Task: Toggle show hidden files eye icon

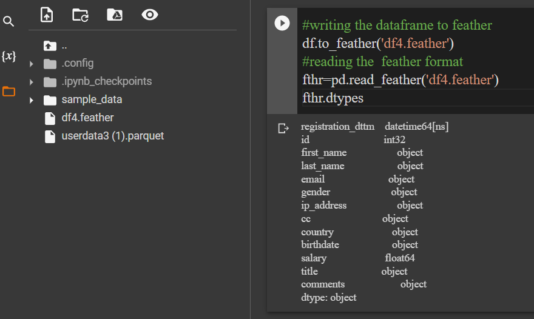Action: (x=149, y=15)
